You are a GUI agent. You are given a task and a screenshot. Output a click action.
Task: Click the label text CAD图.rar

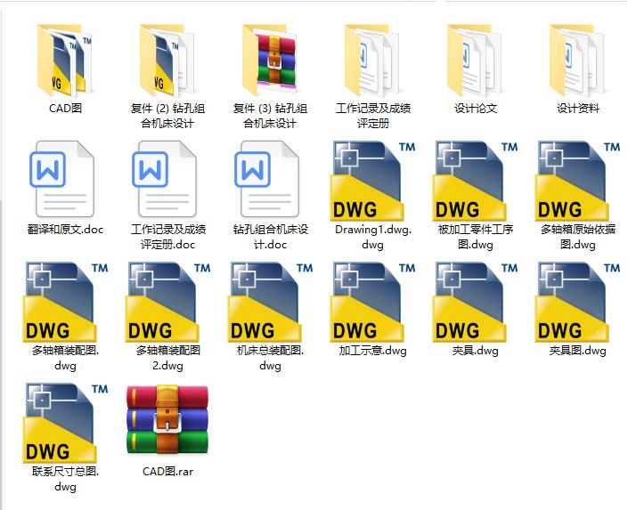[x=167, y=472]
